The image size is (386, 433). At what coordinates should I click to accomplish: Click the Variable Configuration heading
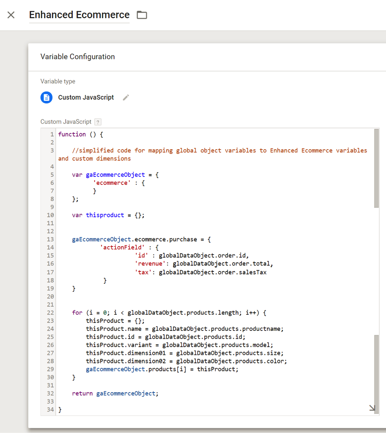78,57
